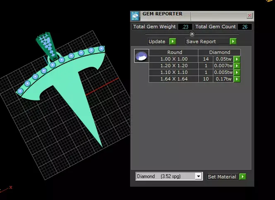The width and height of the screenshot is (275, 200).
Task: Click the count cell showing 14
Action: pos(206,59)
